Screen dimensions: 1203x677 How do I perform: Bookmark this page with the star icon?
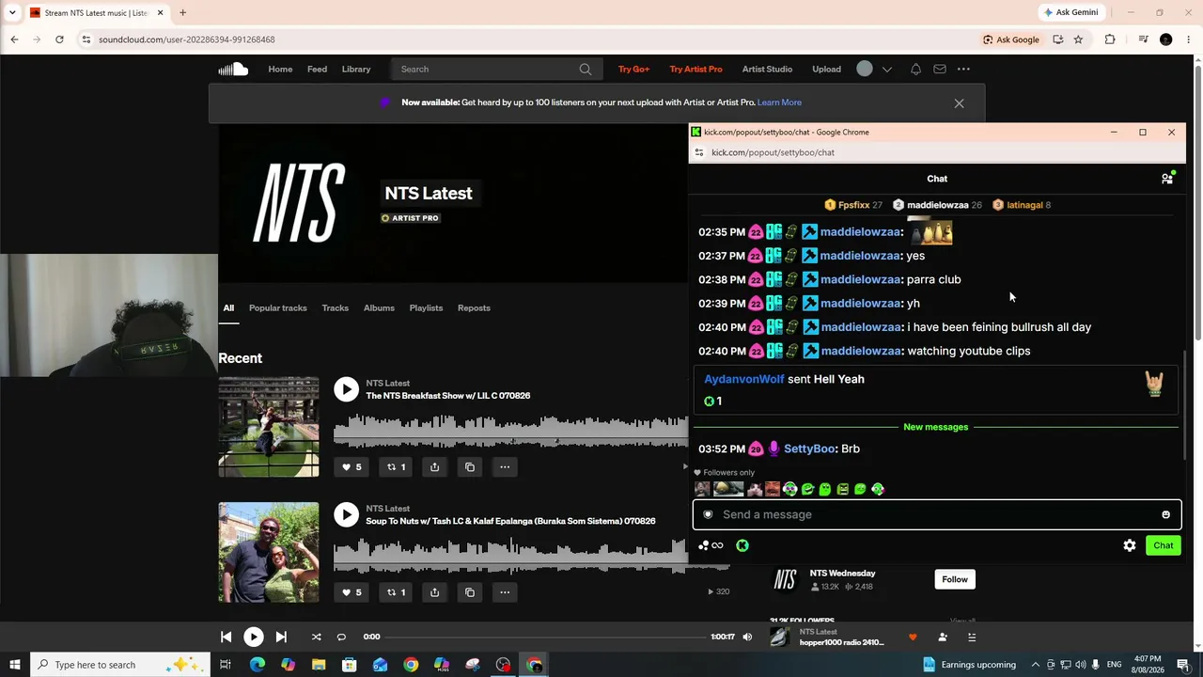[x=1078, y=39]
